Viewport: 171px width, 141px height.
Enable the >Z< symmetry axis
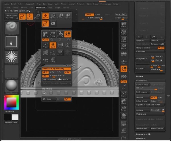60,72
